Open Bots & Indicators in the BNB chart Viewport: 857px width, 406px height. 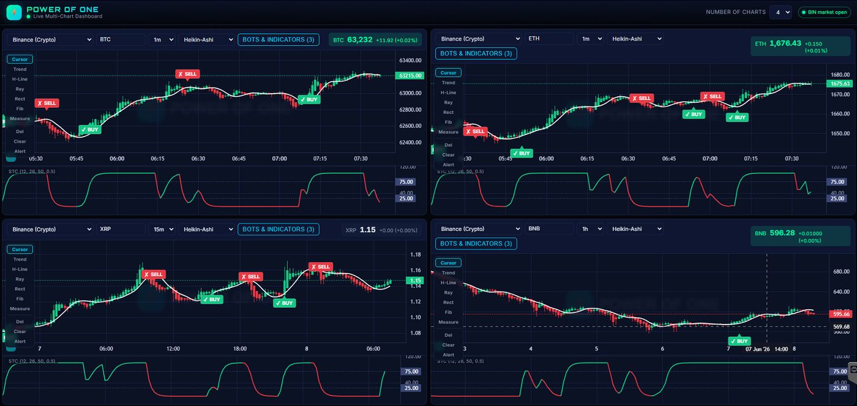pyautogui.click(x=476, y=244)
